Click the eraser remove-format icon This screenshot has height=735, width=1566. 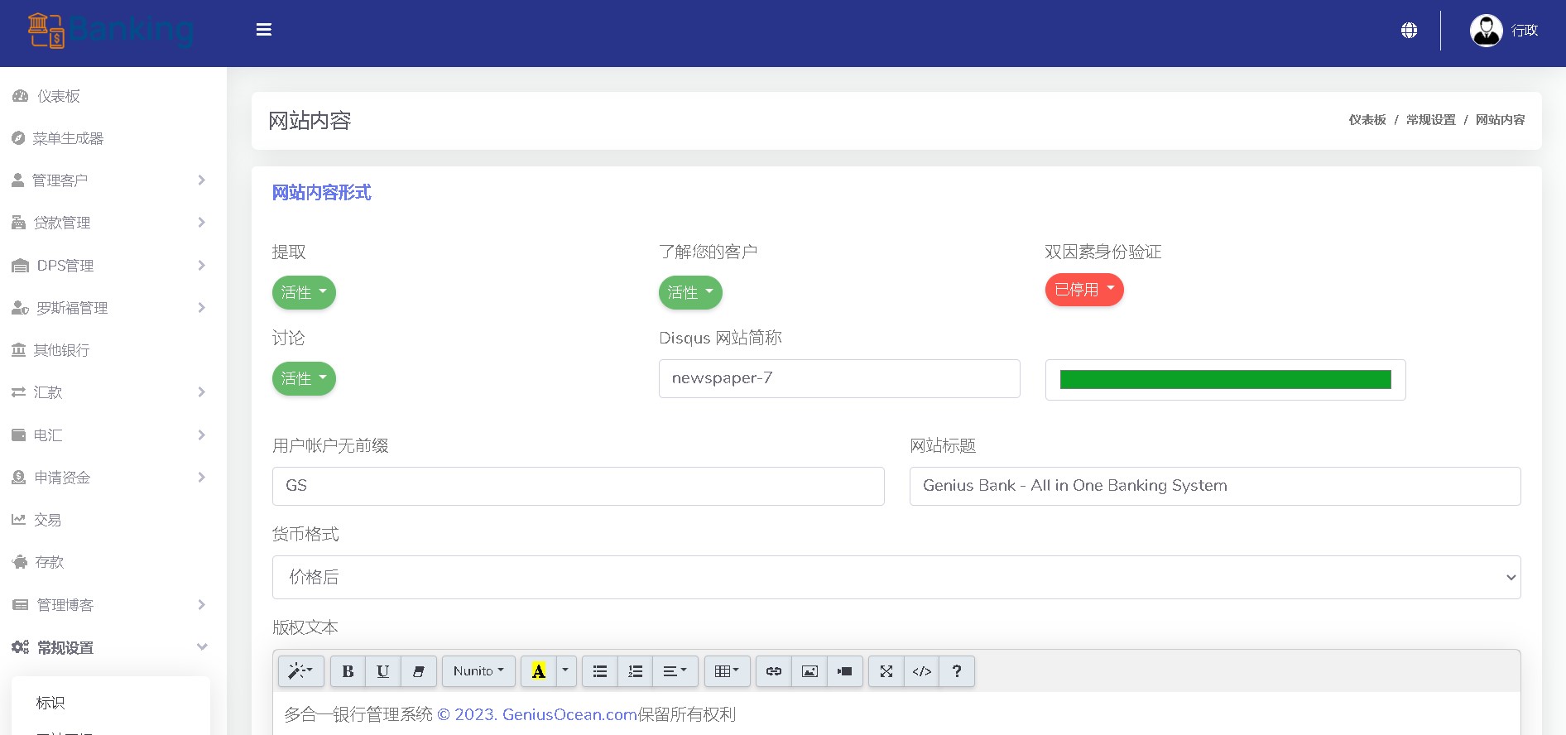419,671
